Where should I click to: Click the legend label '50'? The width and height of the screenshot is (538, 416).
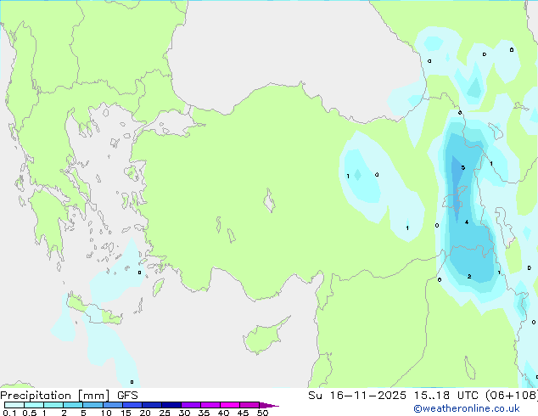(x=262, y=413)
